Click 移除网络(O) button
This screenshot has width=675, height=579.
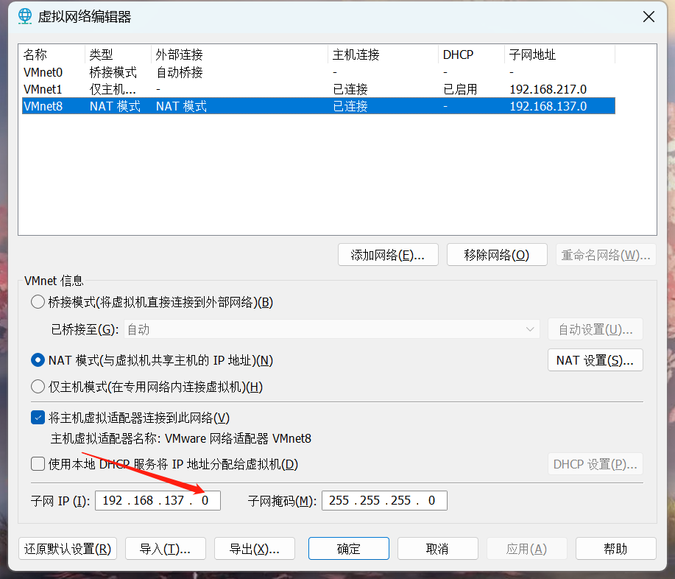497,255
